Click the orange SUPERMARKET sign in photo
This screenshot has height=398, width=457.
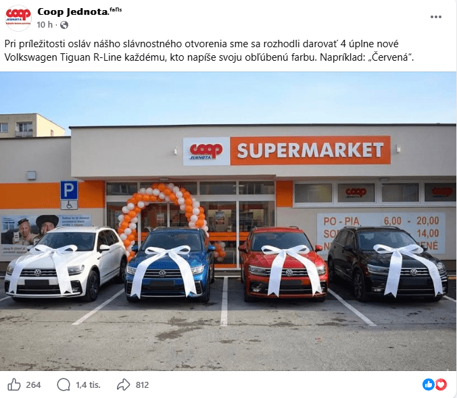(310, 150)
